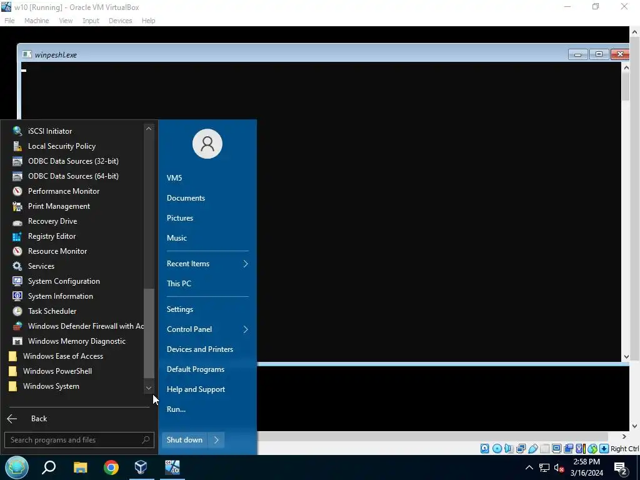Open Music from the start menu
Viewport: 640px width, 480px height.
pos(176,238)
